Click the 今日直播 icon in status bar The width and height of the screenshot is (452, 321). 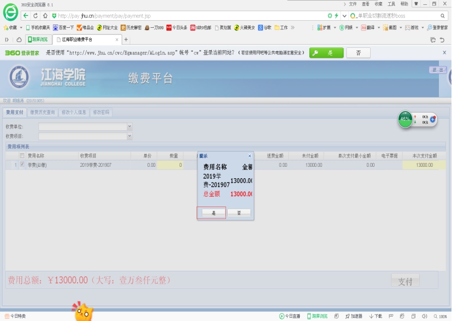click(290, 316)
